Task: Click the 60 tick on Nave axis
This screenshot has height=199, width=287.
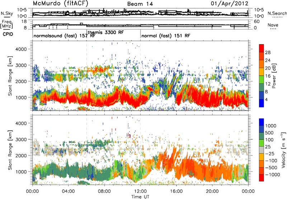Action: pos(257,22)
